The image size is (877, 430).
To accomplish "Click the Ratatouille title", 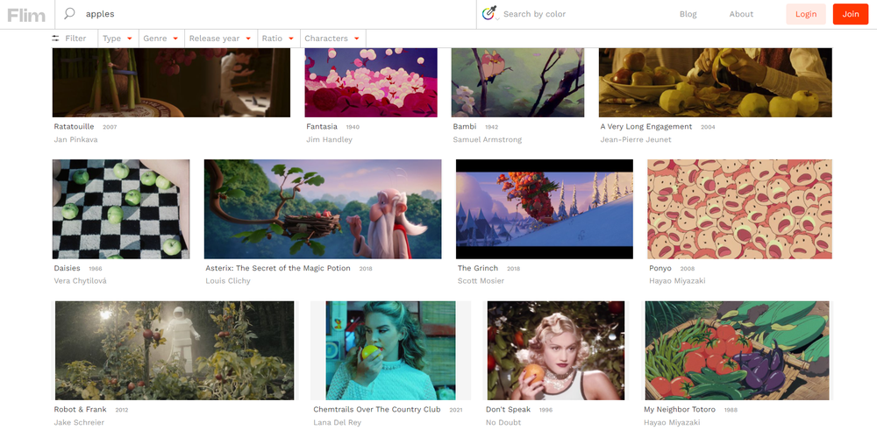I will click(x=74, y=127).
